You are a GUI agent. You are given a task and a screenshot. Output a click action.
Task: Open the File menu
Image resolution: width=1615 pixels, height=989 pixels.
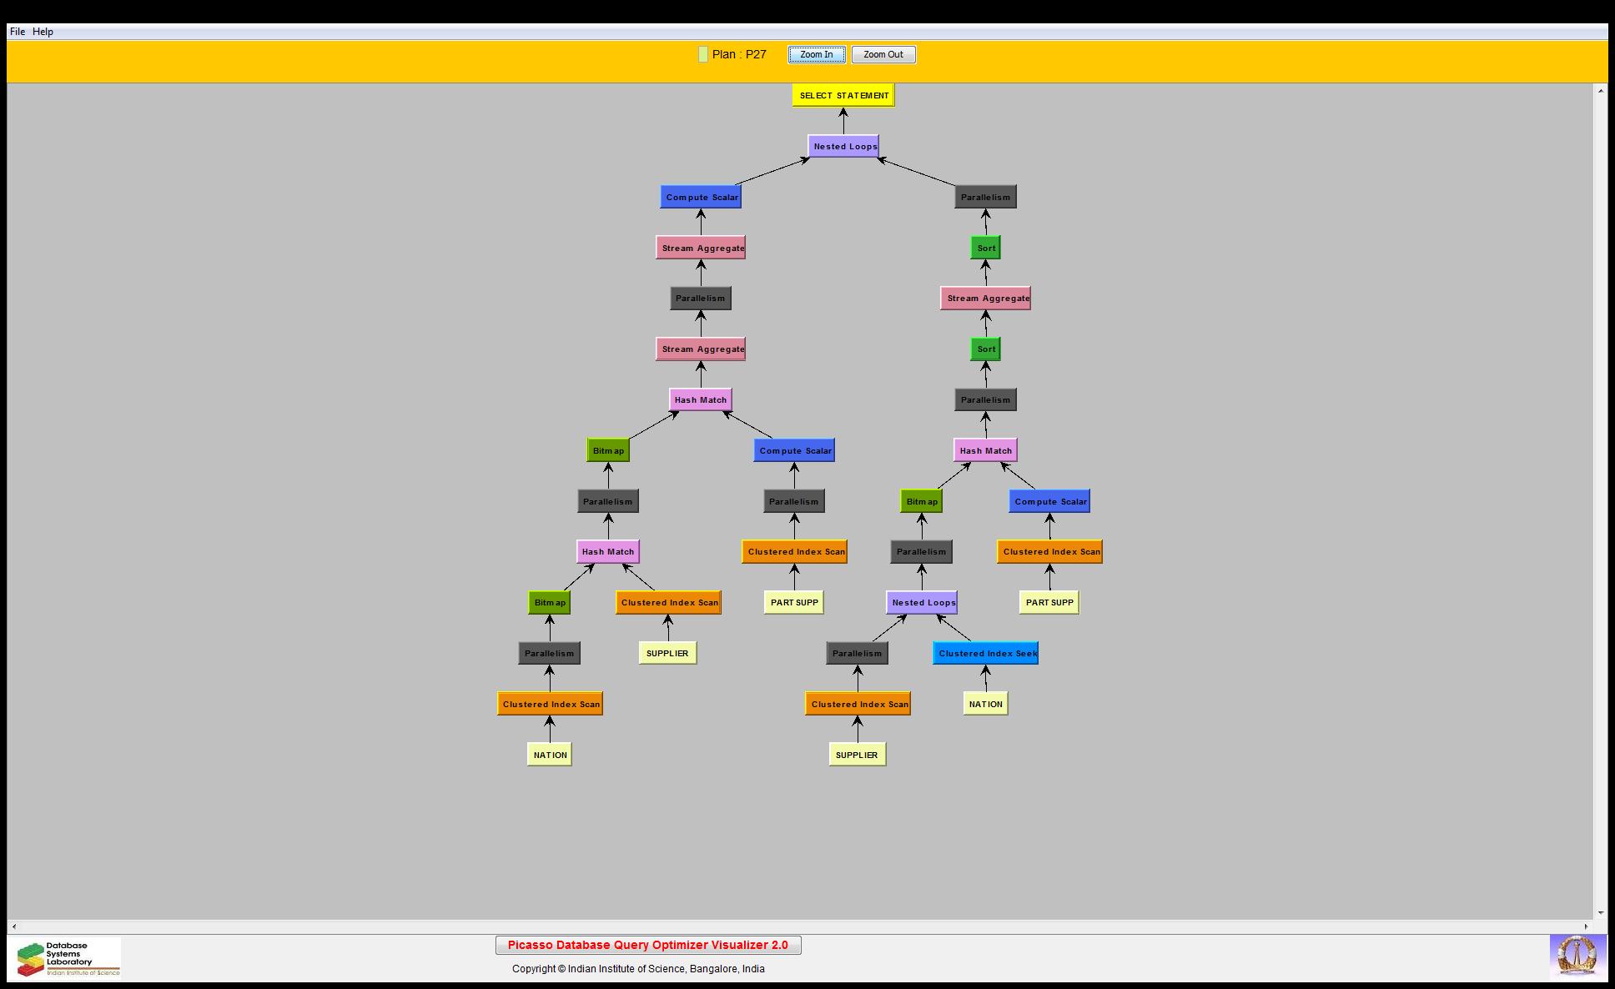[x=17, y=32]
